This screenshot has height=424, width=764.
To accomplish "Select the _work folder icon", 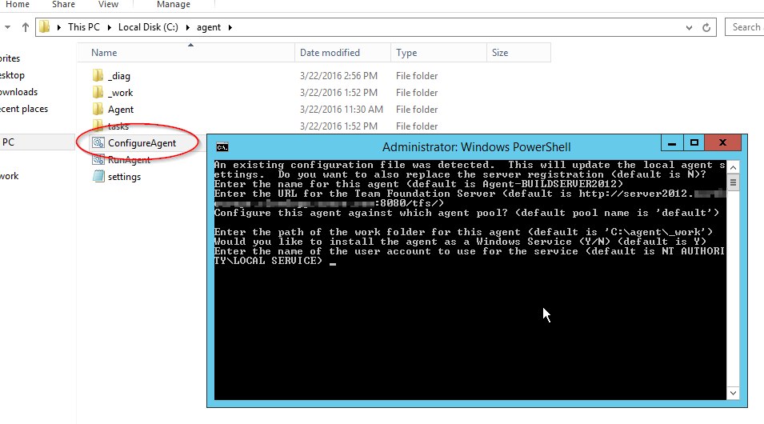I will [98, 93].
